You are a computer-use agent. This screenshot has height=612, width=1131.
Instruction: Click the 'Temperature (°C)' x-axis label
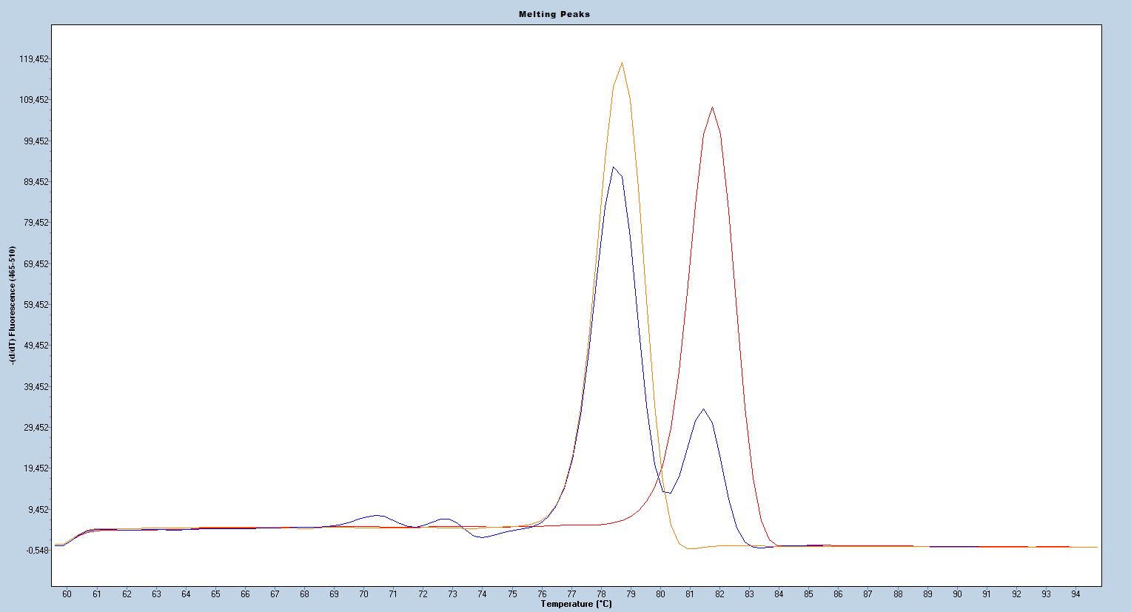pos(576,604)
